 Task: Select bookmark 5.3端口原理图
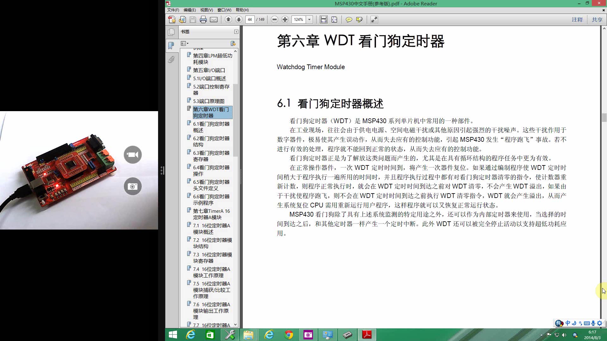click(x=209, y=101)
